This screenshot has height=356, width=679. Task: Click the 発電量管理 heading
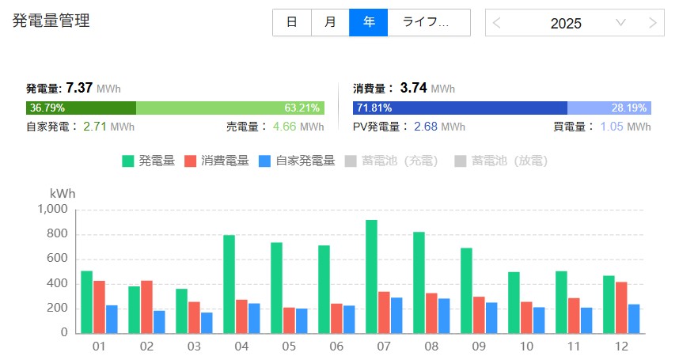pos(51,21)
